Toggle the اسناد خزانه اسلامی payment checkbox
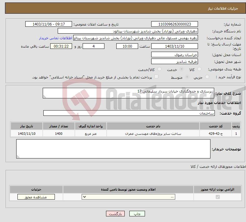The image size is (246, 222). coord(156,77)
